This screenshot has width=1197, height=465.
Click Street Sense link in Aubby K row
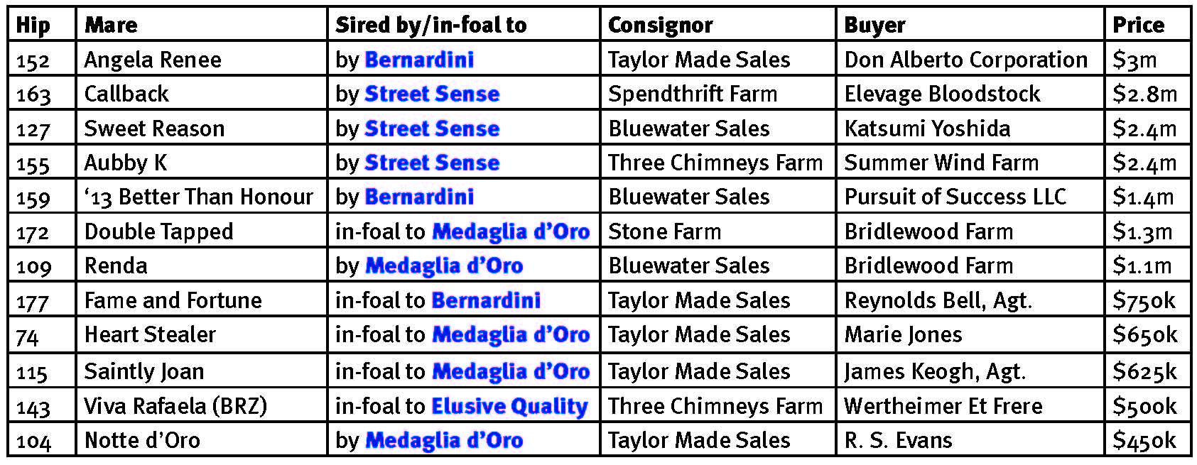(432, 163)
